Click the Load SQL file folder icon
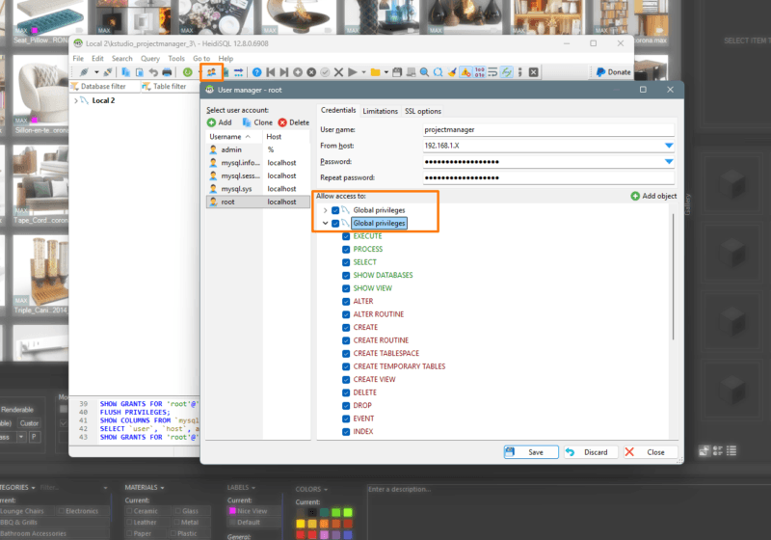The height and width of the screenshot is (540, 771). coord(375,72)
